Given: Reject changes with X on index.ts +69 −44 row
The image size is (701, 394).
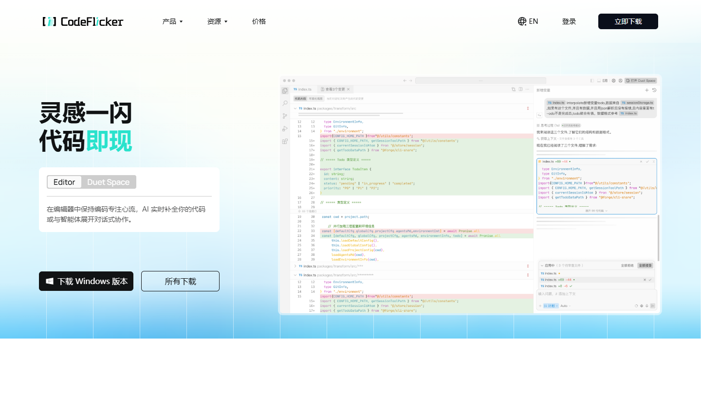Looking at the screenshot, I should (645, 280).
